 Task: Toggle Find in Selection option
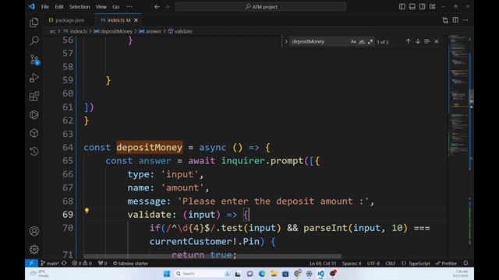tap(427, 41)
